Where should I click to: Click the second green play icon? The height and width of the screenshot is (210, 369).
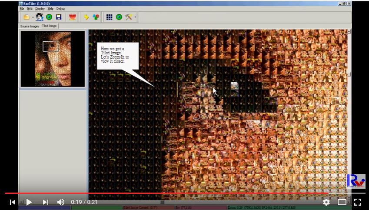pos(119,17)
